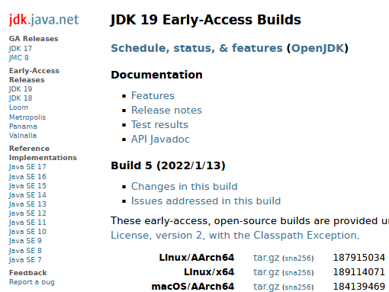Click the Linux/x64 platform label
389x292 pixels.
click(209, 272)
